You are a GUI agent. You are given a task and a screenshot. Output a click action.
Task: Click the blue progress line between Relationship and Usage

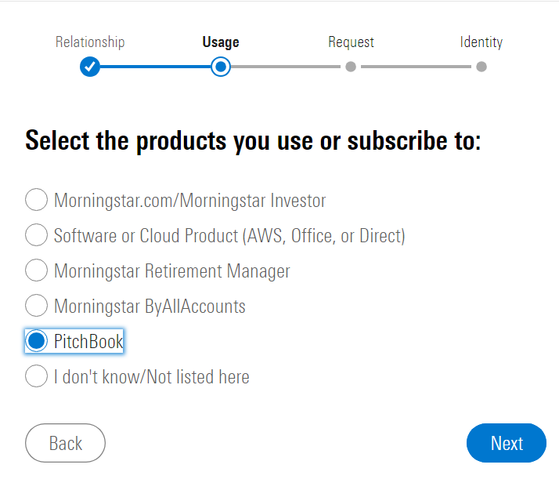pos(155,67)
